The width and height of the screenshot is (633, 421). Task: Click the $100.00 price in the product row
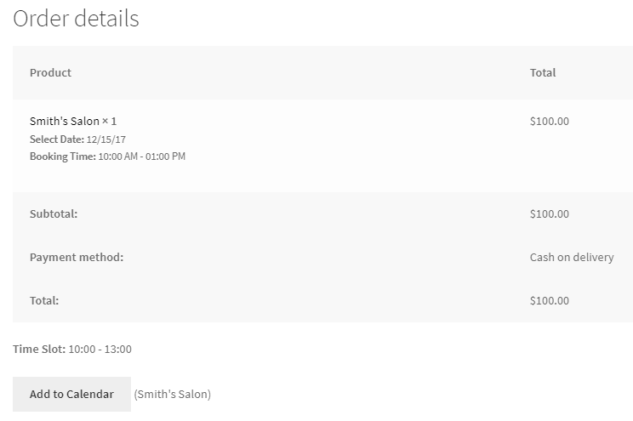tap(549, 121)
